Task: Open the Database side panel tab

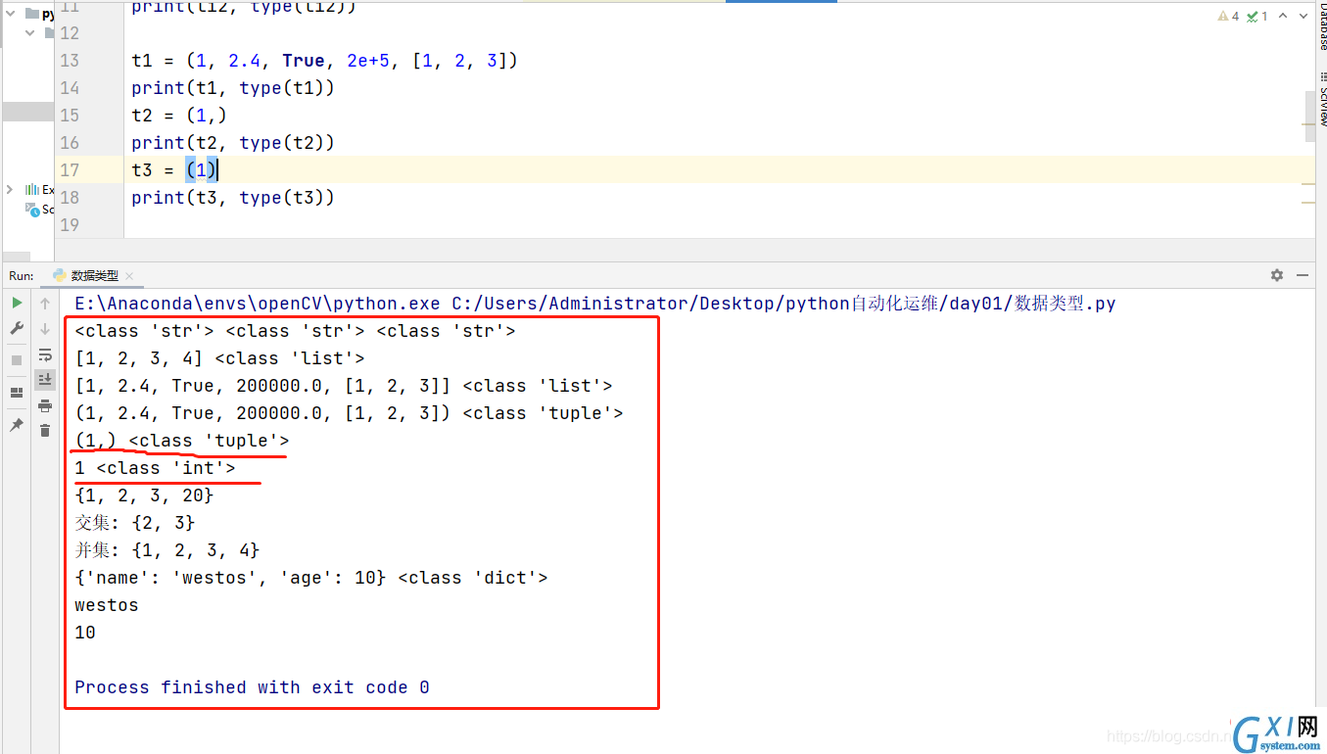Action: (x=1321, y=25)
